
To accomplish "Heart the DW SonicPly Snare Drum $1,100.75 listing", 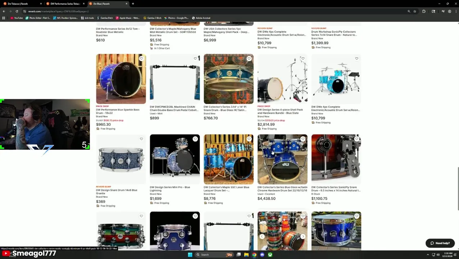I will 356,139.
